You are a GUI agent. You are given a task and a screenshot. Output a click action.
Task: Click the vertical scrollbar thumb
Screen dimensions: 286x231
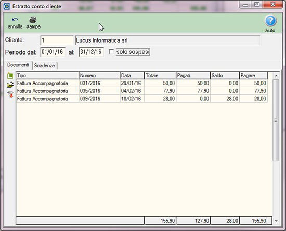click(x=276, y=120)
